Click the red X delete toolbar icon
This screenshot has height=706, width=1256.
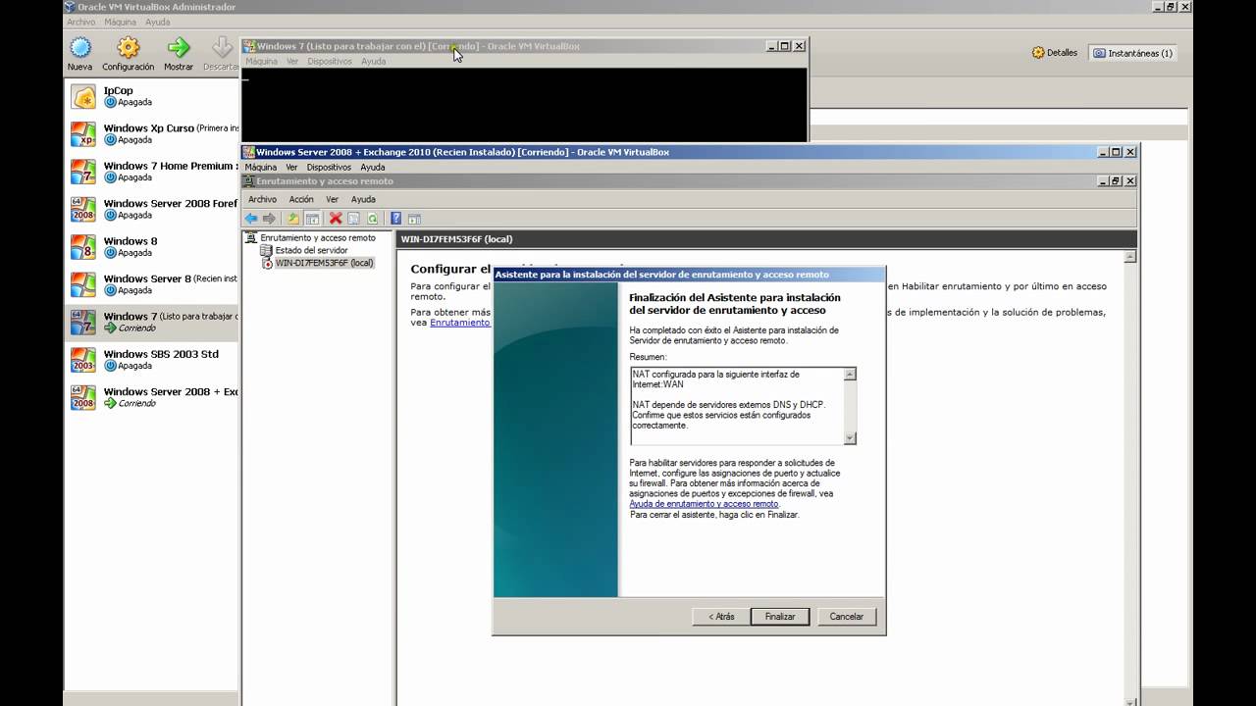tap(336, 219)
